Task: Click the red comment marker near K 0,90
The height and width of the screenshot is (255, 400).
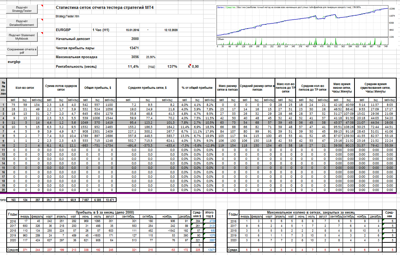Action: pyautogui.click(x=190, y=65)
